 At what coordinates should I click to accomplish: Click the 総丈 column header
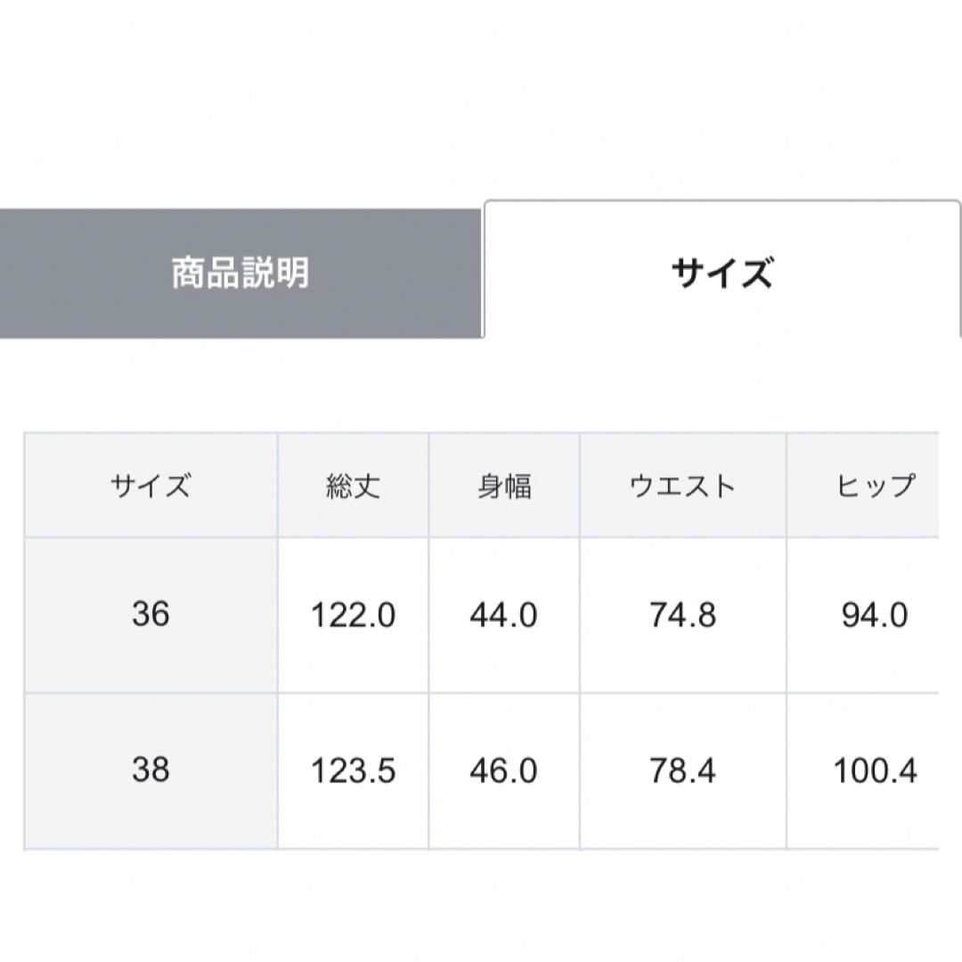point(354,485)
